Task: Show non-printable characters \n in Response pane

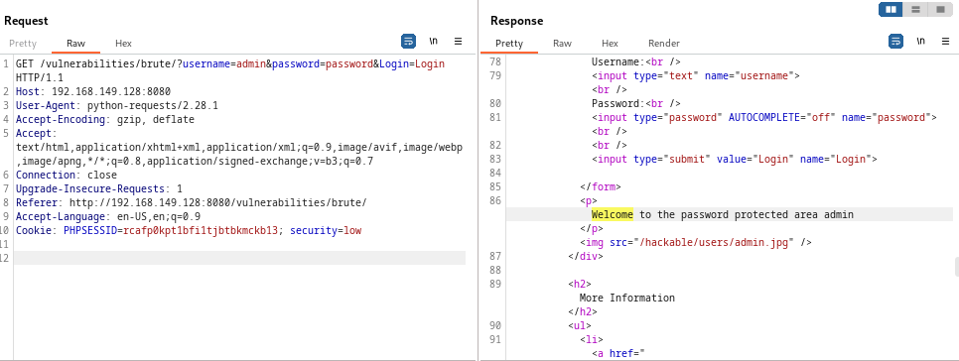Action: coord(920,41)
